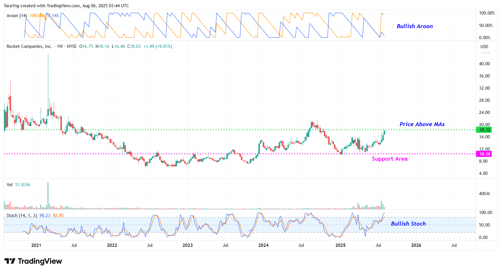
Task: Click the orange Aroon value 100.00% in legend
Action: [x=37, y=16]
